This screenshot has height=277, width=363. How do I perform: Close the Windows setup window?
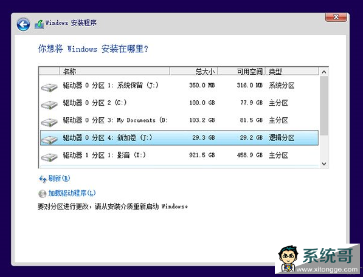tap(336, 17)
